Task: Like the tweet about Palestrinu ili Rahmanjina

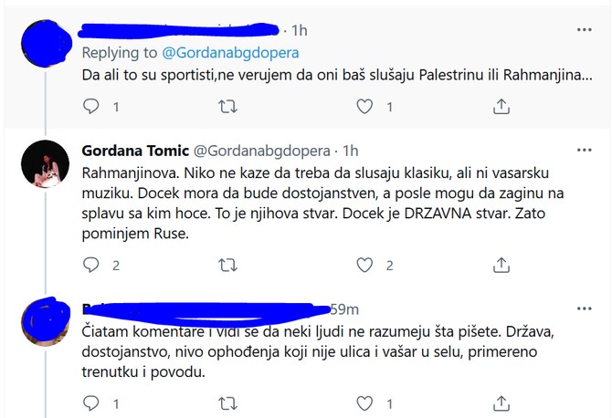Action: click(364, 106)
